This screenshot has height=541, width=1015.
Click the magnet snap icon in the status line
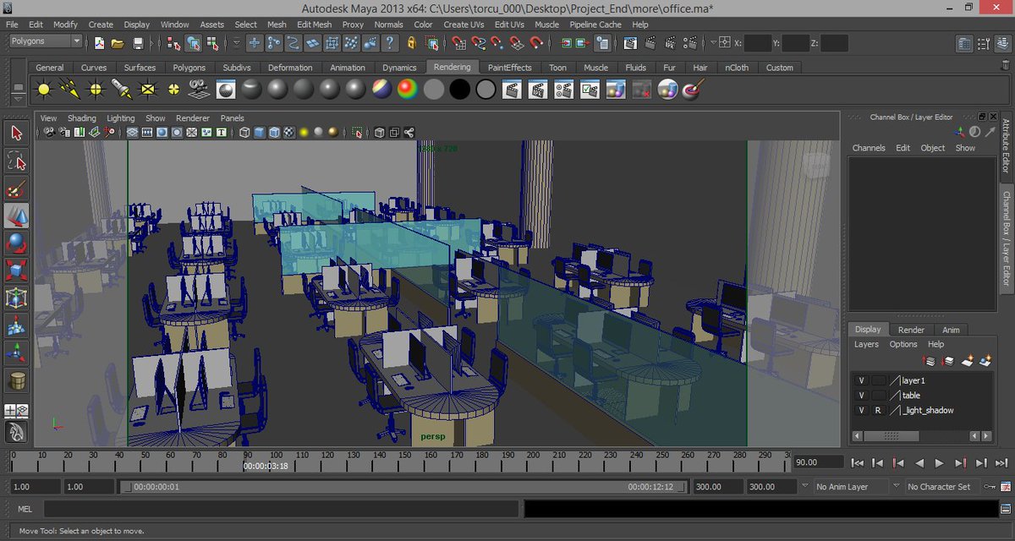[x=536, y=43]
